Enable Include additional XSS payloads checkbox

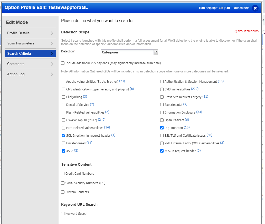(x=63, y=63)
